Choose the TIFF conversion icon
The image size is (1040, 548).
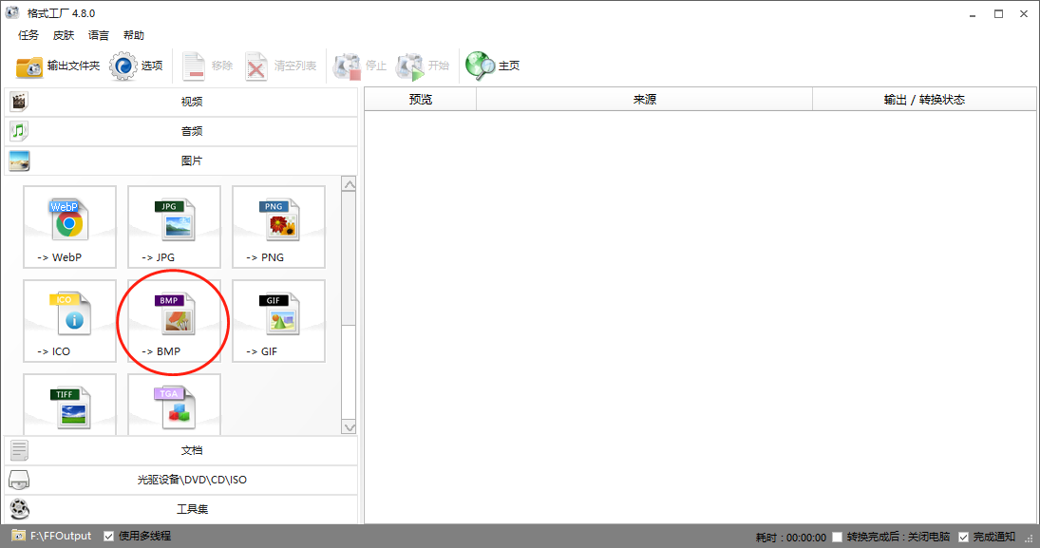tap(69, 405)
